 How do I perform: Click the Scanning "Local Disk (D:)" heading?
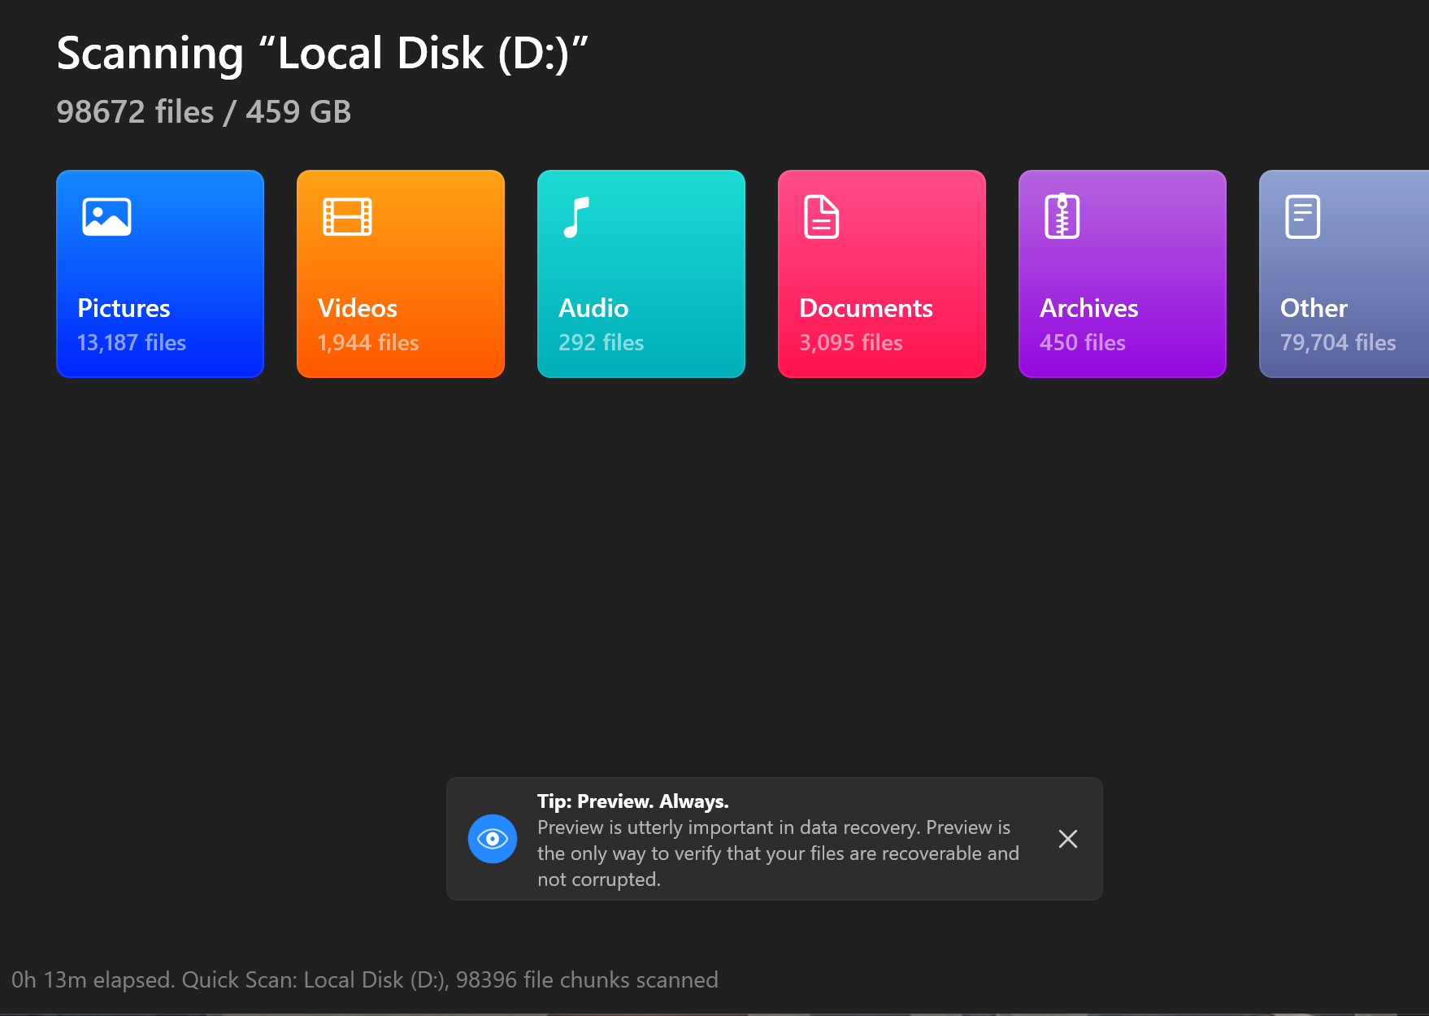pyautogui.click(x=322, y=54)
